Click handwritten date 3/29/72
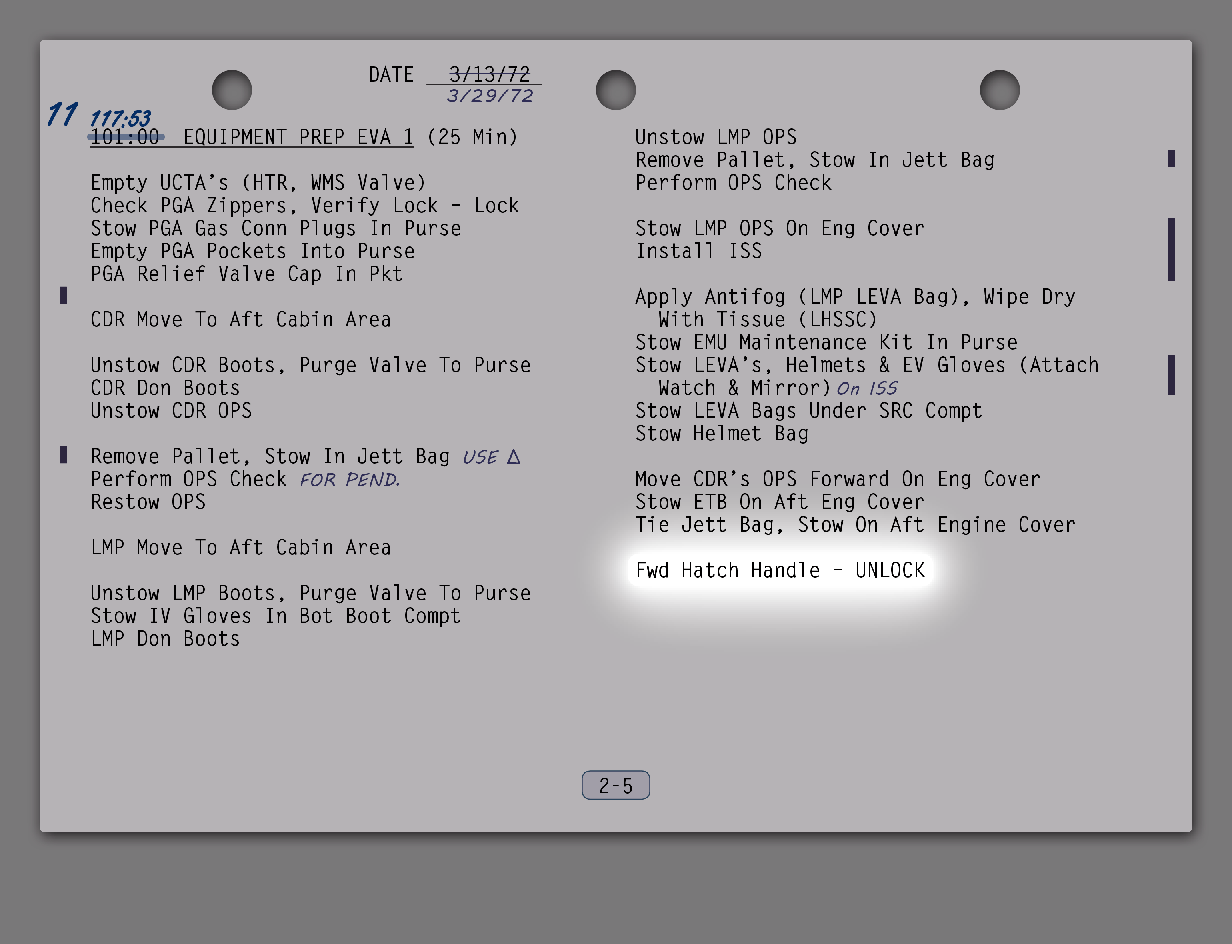Screen dimensions: 1232x944 [490, 96]
